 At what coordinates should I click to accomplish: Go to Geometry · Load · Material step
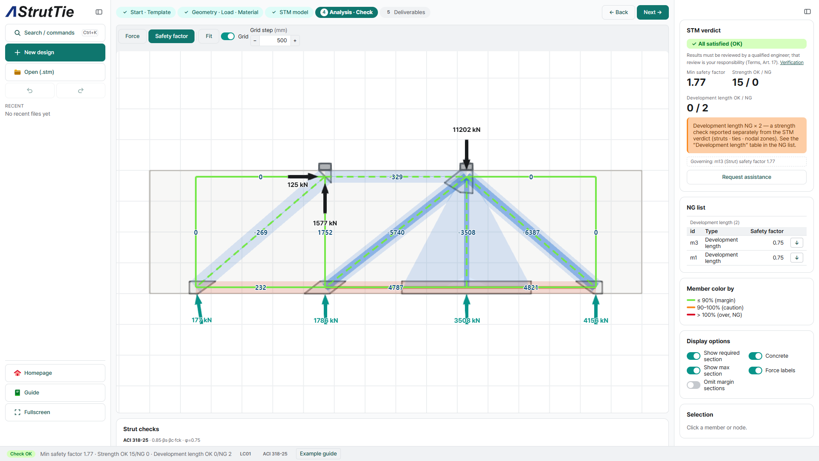221,12
